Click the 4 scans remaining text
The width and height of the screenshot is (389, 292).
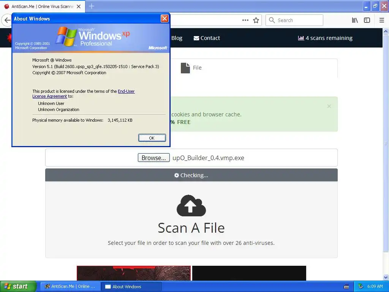[329, 38]
